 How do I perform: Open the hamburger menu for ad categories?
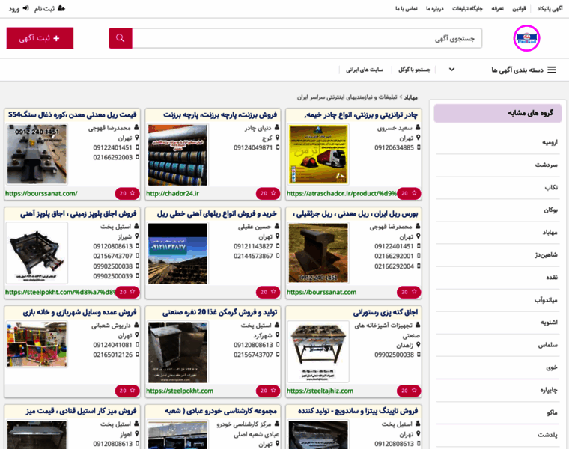point(552,70)
